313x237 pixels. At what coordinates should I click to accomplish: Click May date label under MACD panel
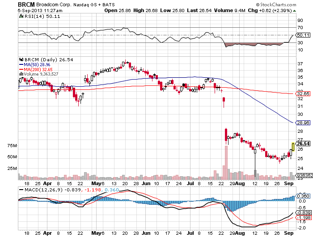point(96,233)
